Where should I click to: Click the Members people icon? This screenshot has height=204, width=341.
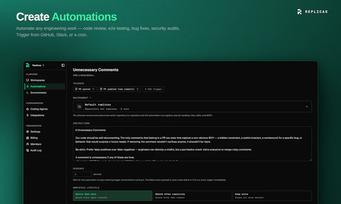tap(27, 144)
